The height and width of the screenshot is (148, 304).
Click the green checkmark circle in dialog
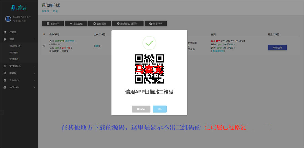(x=149, y=43)
